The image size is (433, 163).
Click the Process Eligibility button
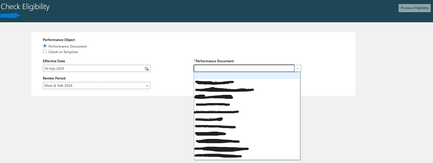(415, 8)
